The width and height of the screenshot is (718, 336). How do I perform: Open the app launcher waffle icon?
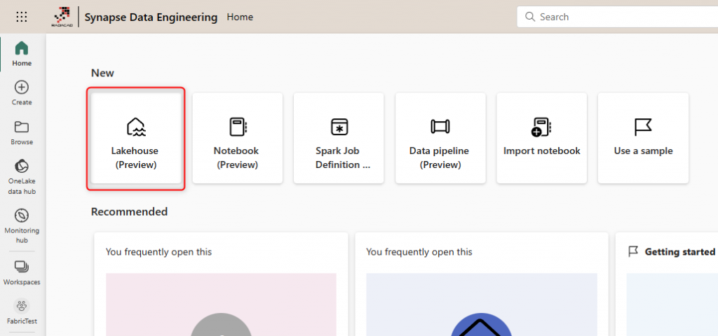22,17
